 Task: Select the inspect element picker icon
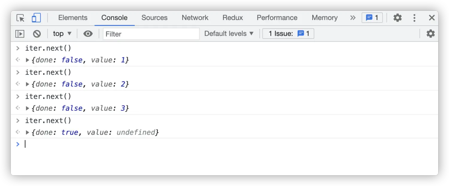click(x=20, y=18)
